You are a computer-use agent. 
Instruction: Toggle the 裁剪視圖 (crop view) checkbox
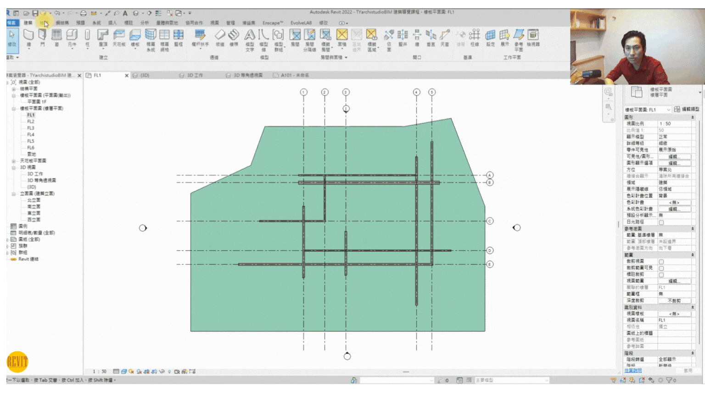point(661,262)
